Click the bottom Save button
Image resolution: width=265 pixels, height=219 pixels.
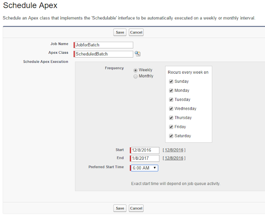click(x=120, y=208)
